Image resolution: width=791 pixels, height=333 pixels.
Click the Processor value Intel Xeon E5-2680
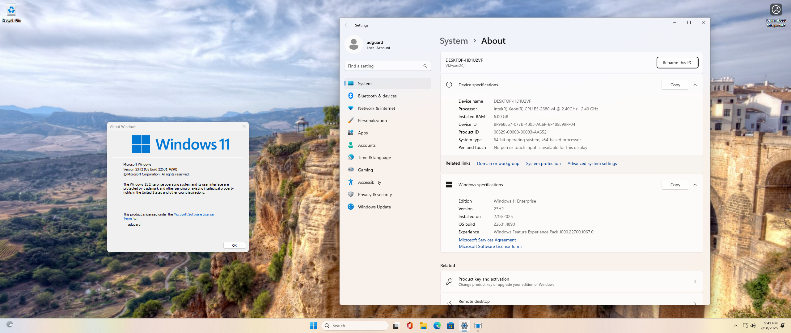(546, 109)
